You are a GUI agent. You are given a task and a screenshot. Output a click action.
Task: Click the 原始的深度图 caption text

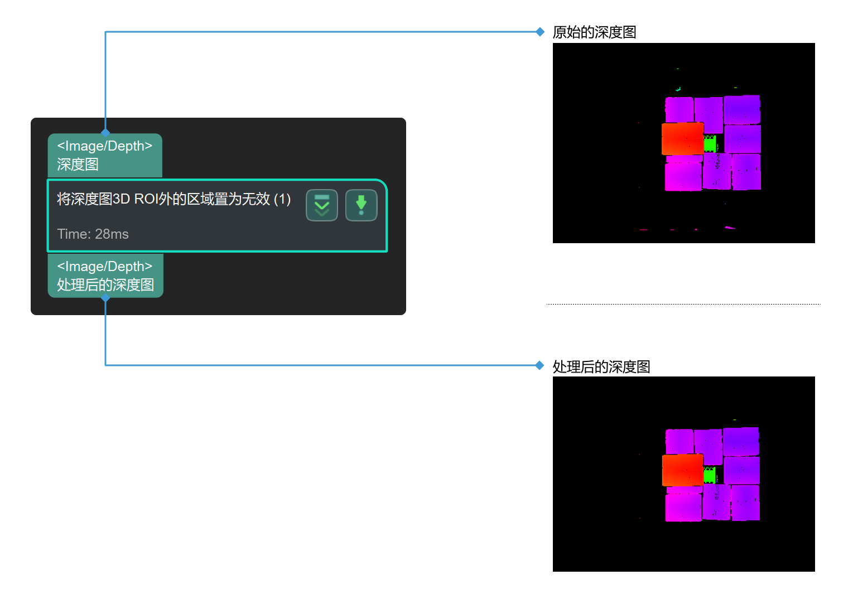[594, 32]
